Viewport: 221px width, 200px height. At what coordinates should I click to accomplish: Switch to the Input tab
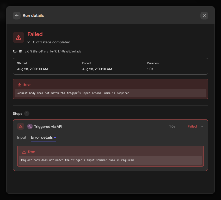coord(22,137)
